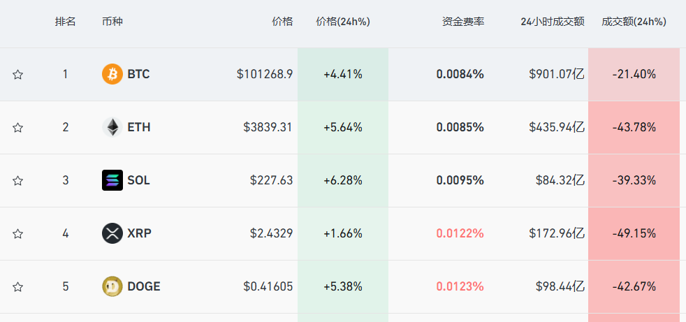Click XRP funding rate 0.0122%
Screen dimensions: 686x322
tap(460, 233)
